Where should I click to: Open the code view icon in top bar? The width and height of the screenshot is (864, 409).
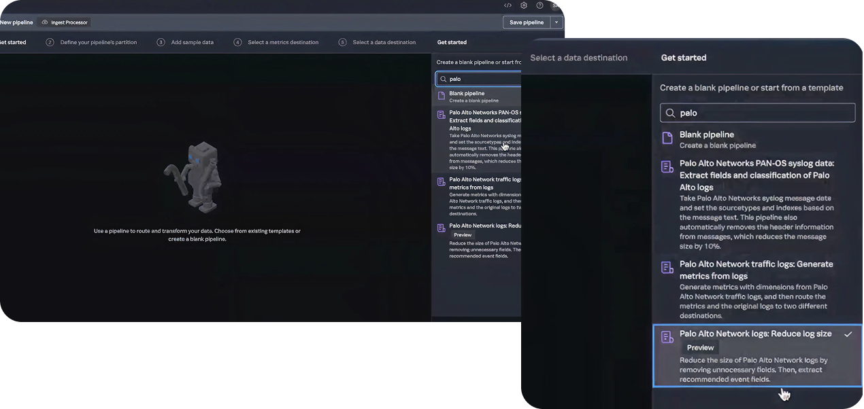pos(508,5)
